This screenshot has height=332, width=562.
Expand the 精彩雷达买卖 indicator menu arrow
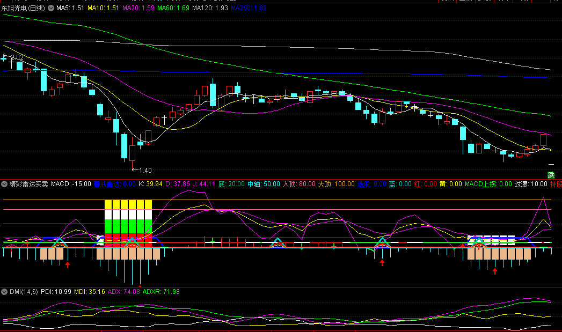4,184
